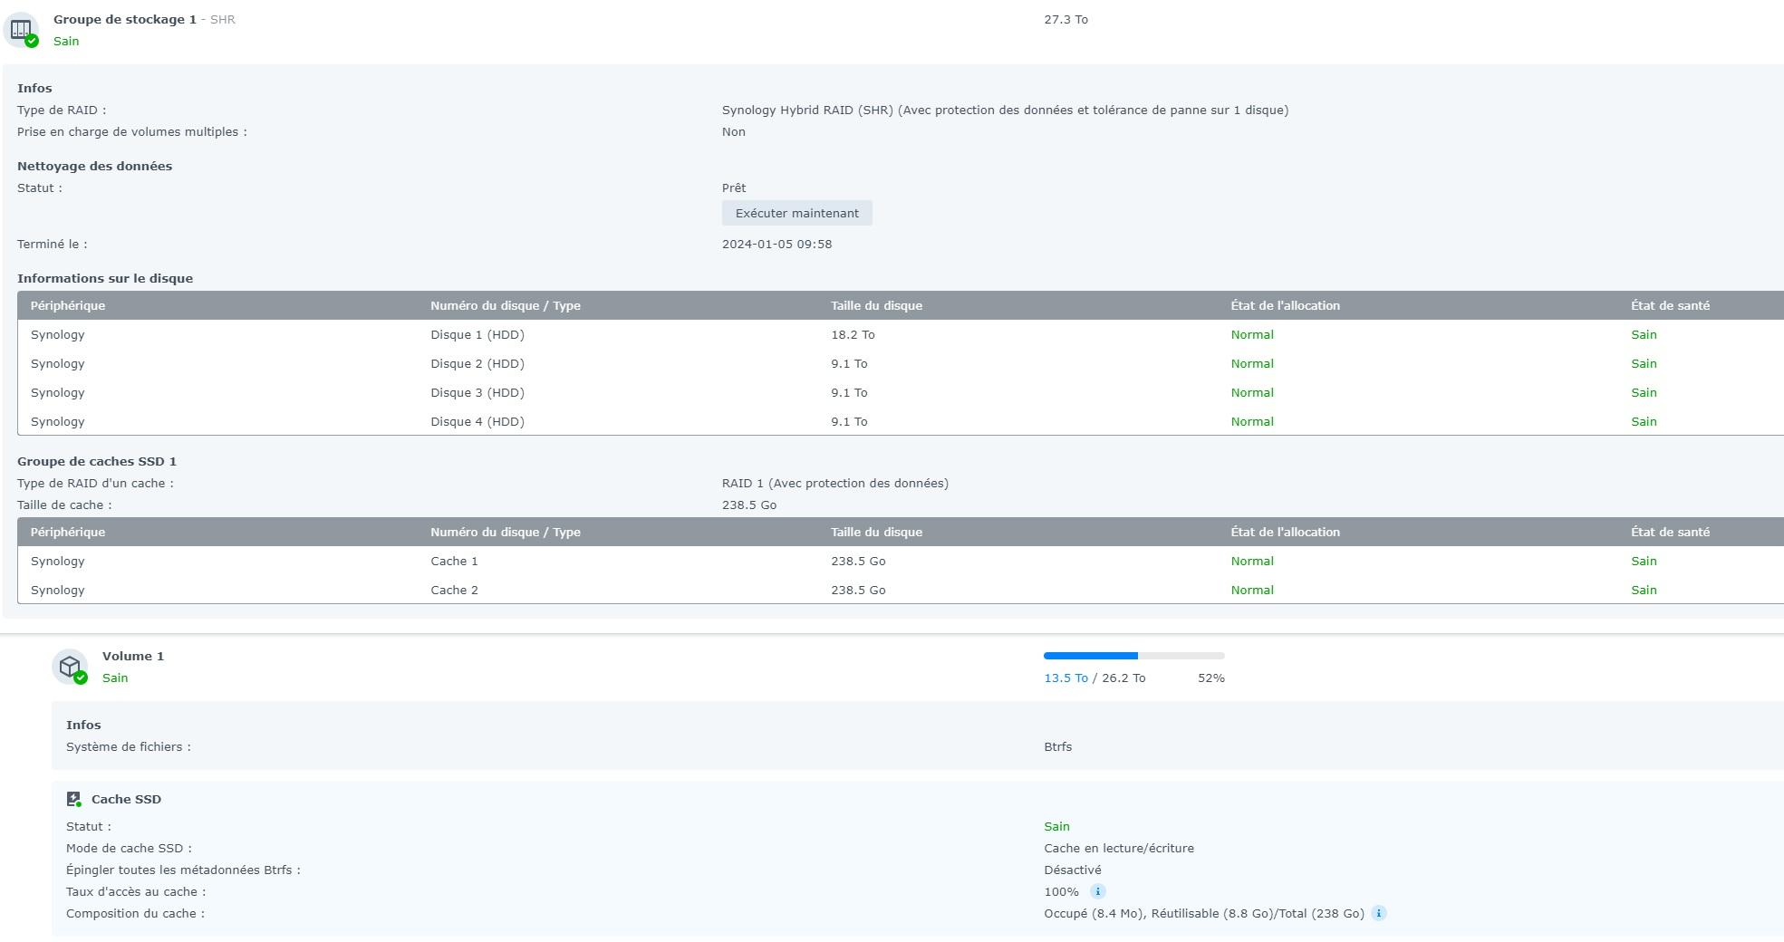
Task: Select the Disque 4 (HDD) row
Action: (x=901, y=421)
